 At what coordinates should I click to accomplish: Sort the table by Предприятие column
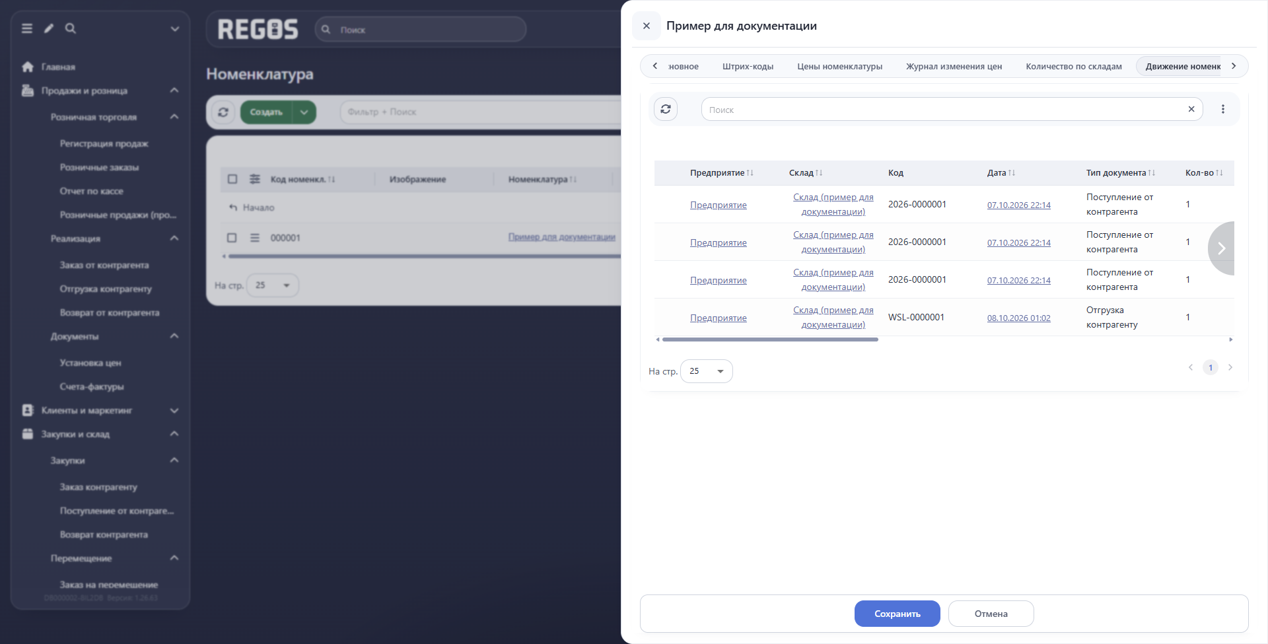721,173
